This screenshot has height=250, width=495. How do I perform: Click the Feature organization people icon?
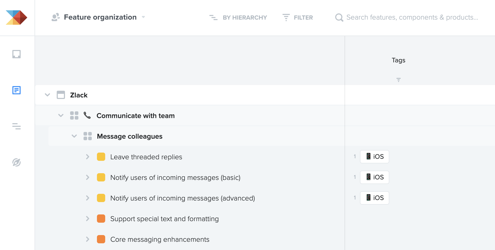[55, 17]
